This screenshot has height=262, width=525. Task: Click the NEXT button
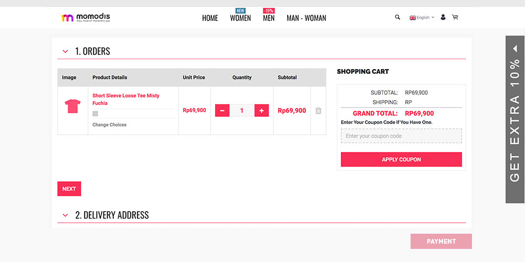69,189
